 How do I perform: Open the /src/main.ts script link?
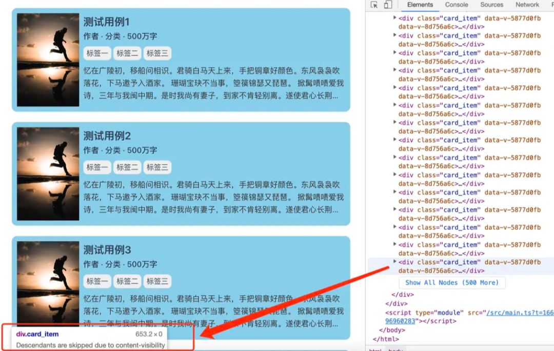click(520, 313)
